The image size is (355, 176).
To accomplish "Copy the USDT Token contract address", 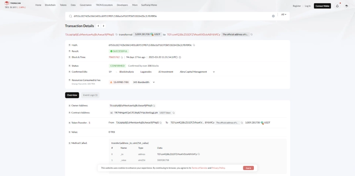I will coord(174,113).
